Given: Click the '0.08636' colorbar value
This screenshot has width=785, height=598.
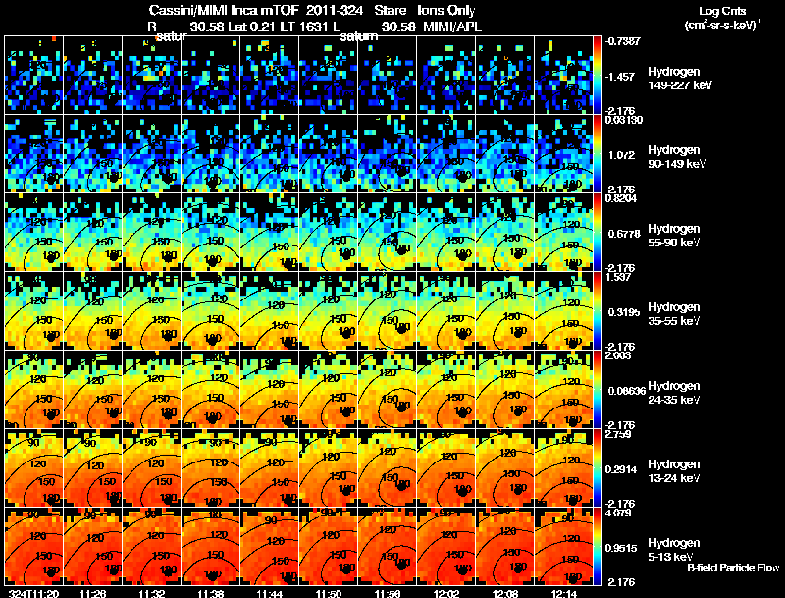Looking at the screenshot, I should (627, 391).
